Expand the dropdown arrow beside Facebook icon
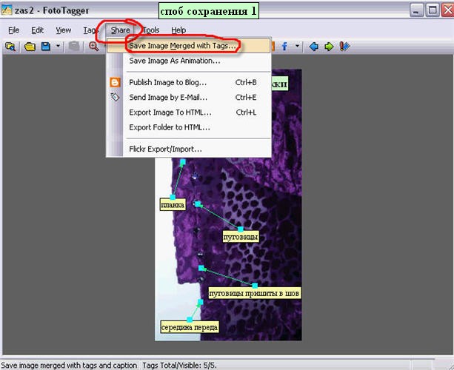454x370 pixels. tap(297, 46)
